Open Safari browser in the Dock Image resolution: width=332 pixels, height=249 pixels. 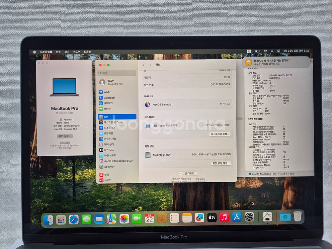(74, 219)
